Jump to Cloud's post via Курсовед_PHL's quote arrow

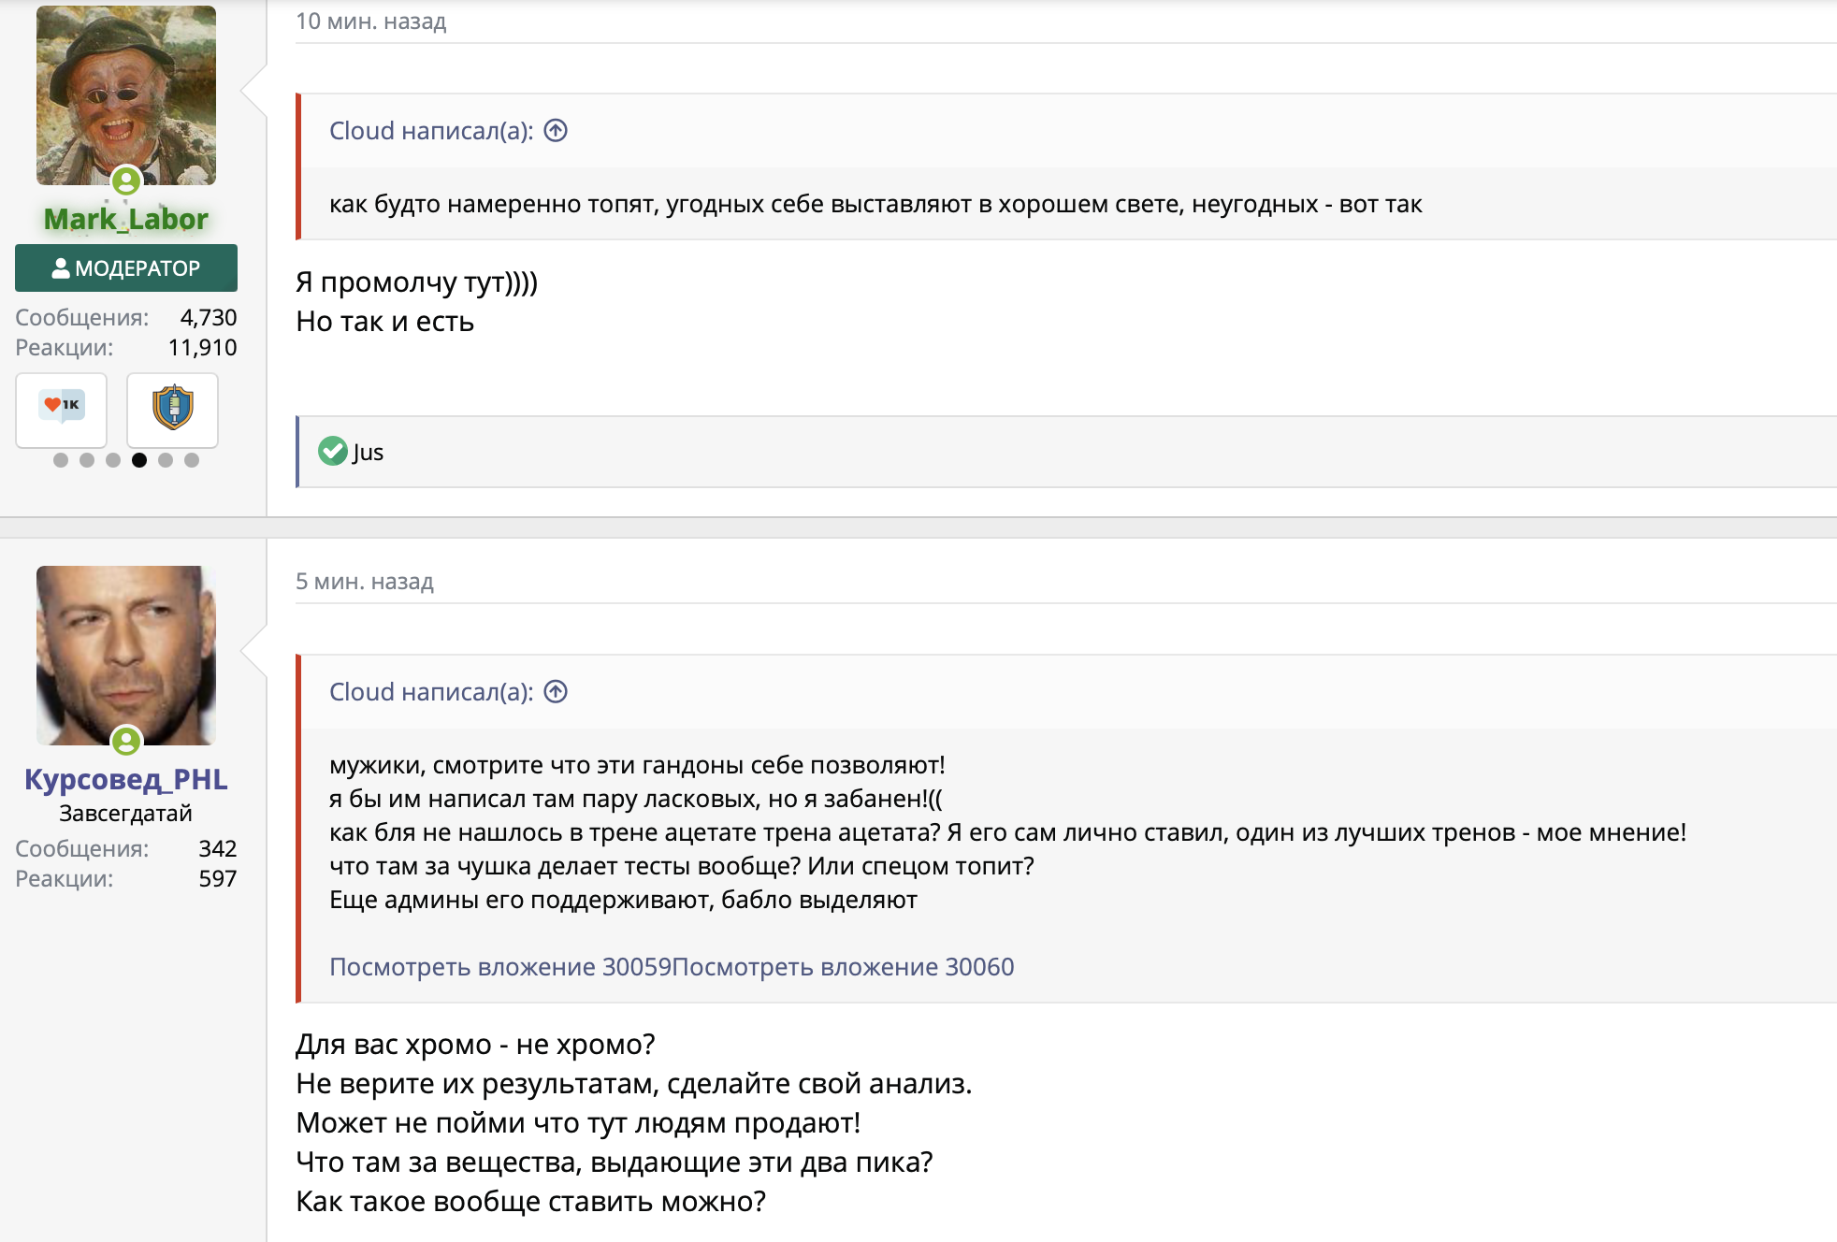(556, 692)
